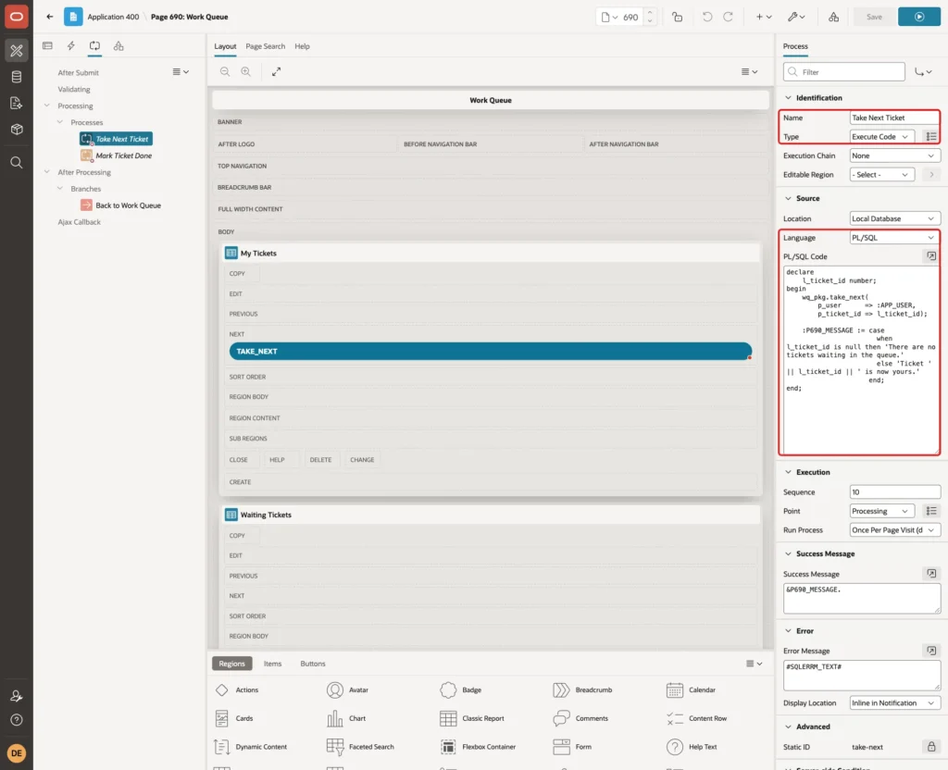
Task: Open the Create plus menu
Action: pyautogui.click(x=764, y=17)
